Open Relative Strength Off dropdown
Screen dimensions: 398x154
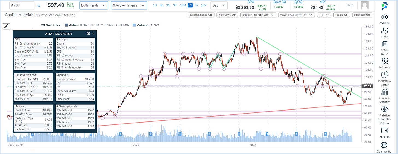tap(258, 15)
